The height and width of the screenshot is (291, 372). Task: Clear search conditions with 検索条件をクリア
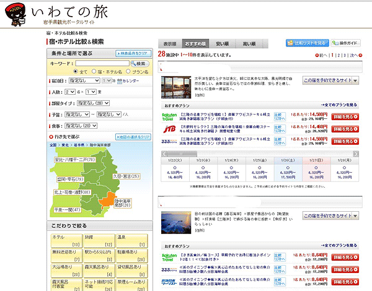[133, 53]
